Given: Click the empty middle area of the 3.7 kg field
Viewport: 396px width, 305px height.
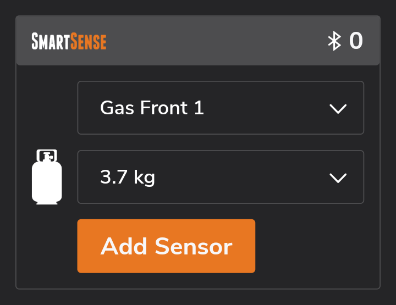Looking at the screenshot, I should click(x=242, y=177).
